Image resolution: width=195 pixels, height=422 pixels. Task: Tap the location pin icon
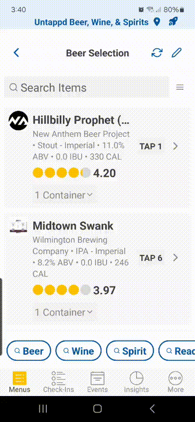(157, 22)
